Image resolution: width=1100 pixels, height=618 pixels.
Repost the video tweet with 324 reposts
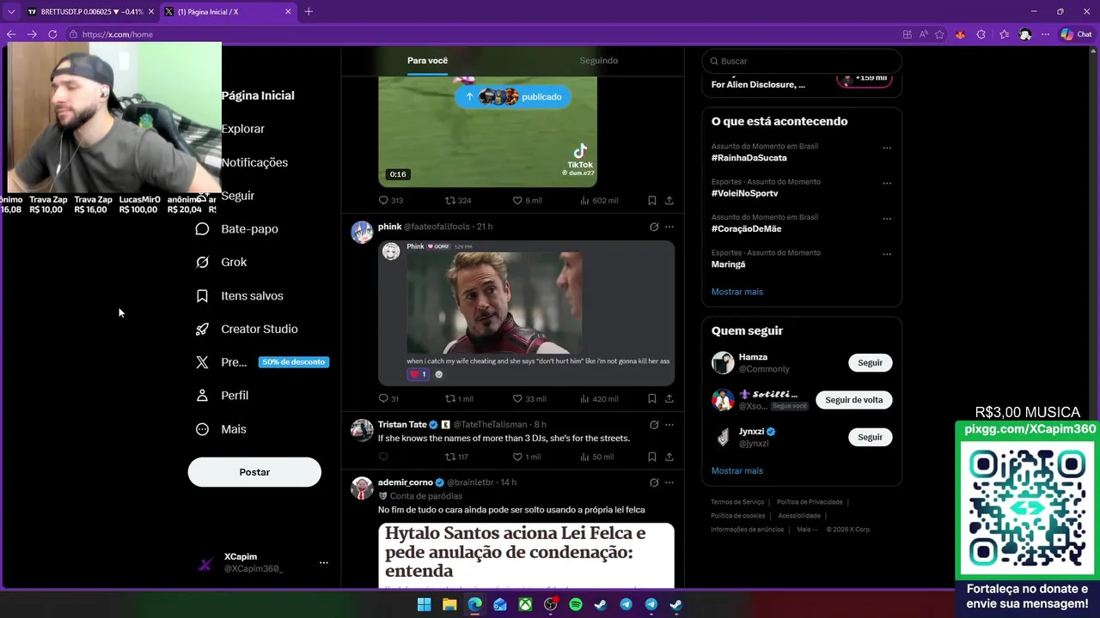458,200
